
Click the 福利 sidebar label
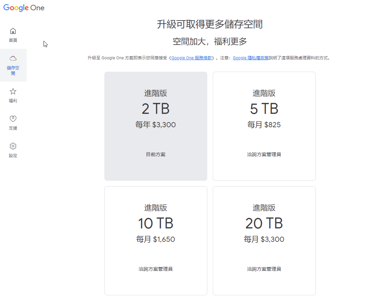pyautogui.click(x=13, y=101)
